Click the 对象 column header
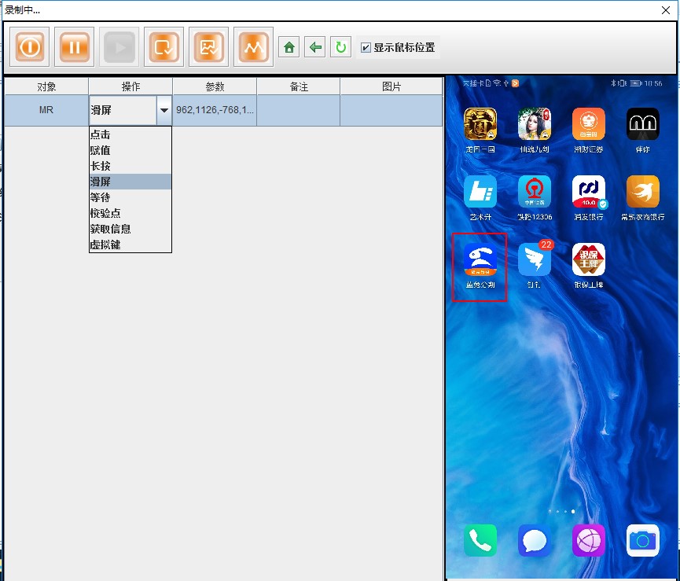The width and height of the screenshot is (680, 581). (x=46, y=86)
